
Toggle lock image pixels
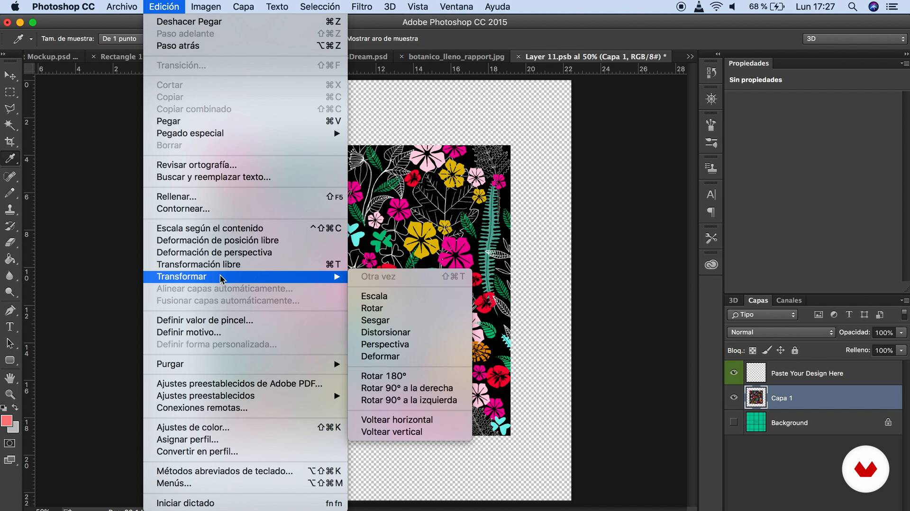pos(766,351)
